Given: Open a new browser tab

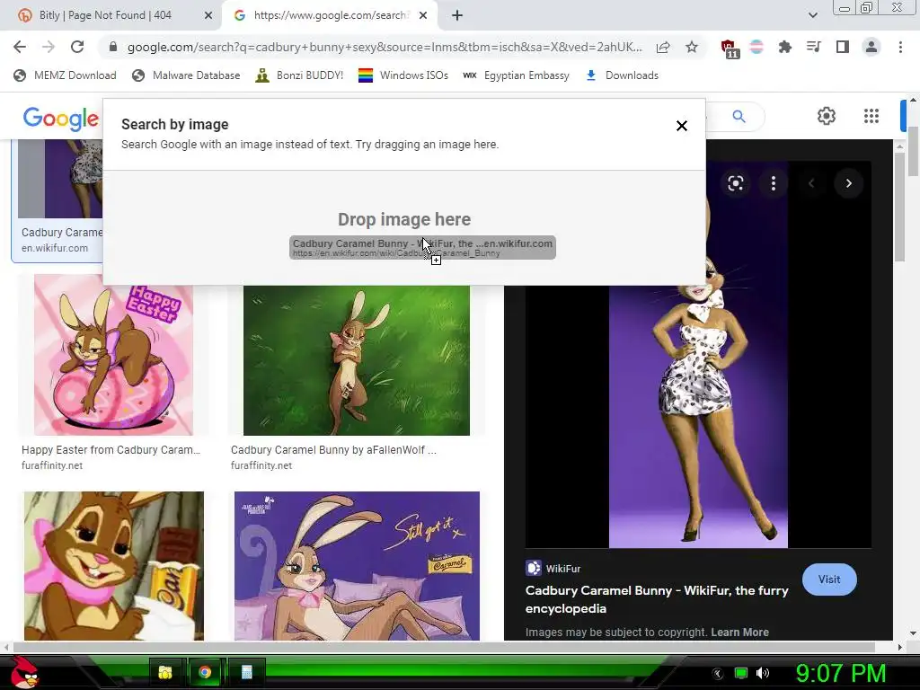Looking at the screenshot, I should (x=457, y=16).
